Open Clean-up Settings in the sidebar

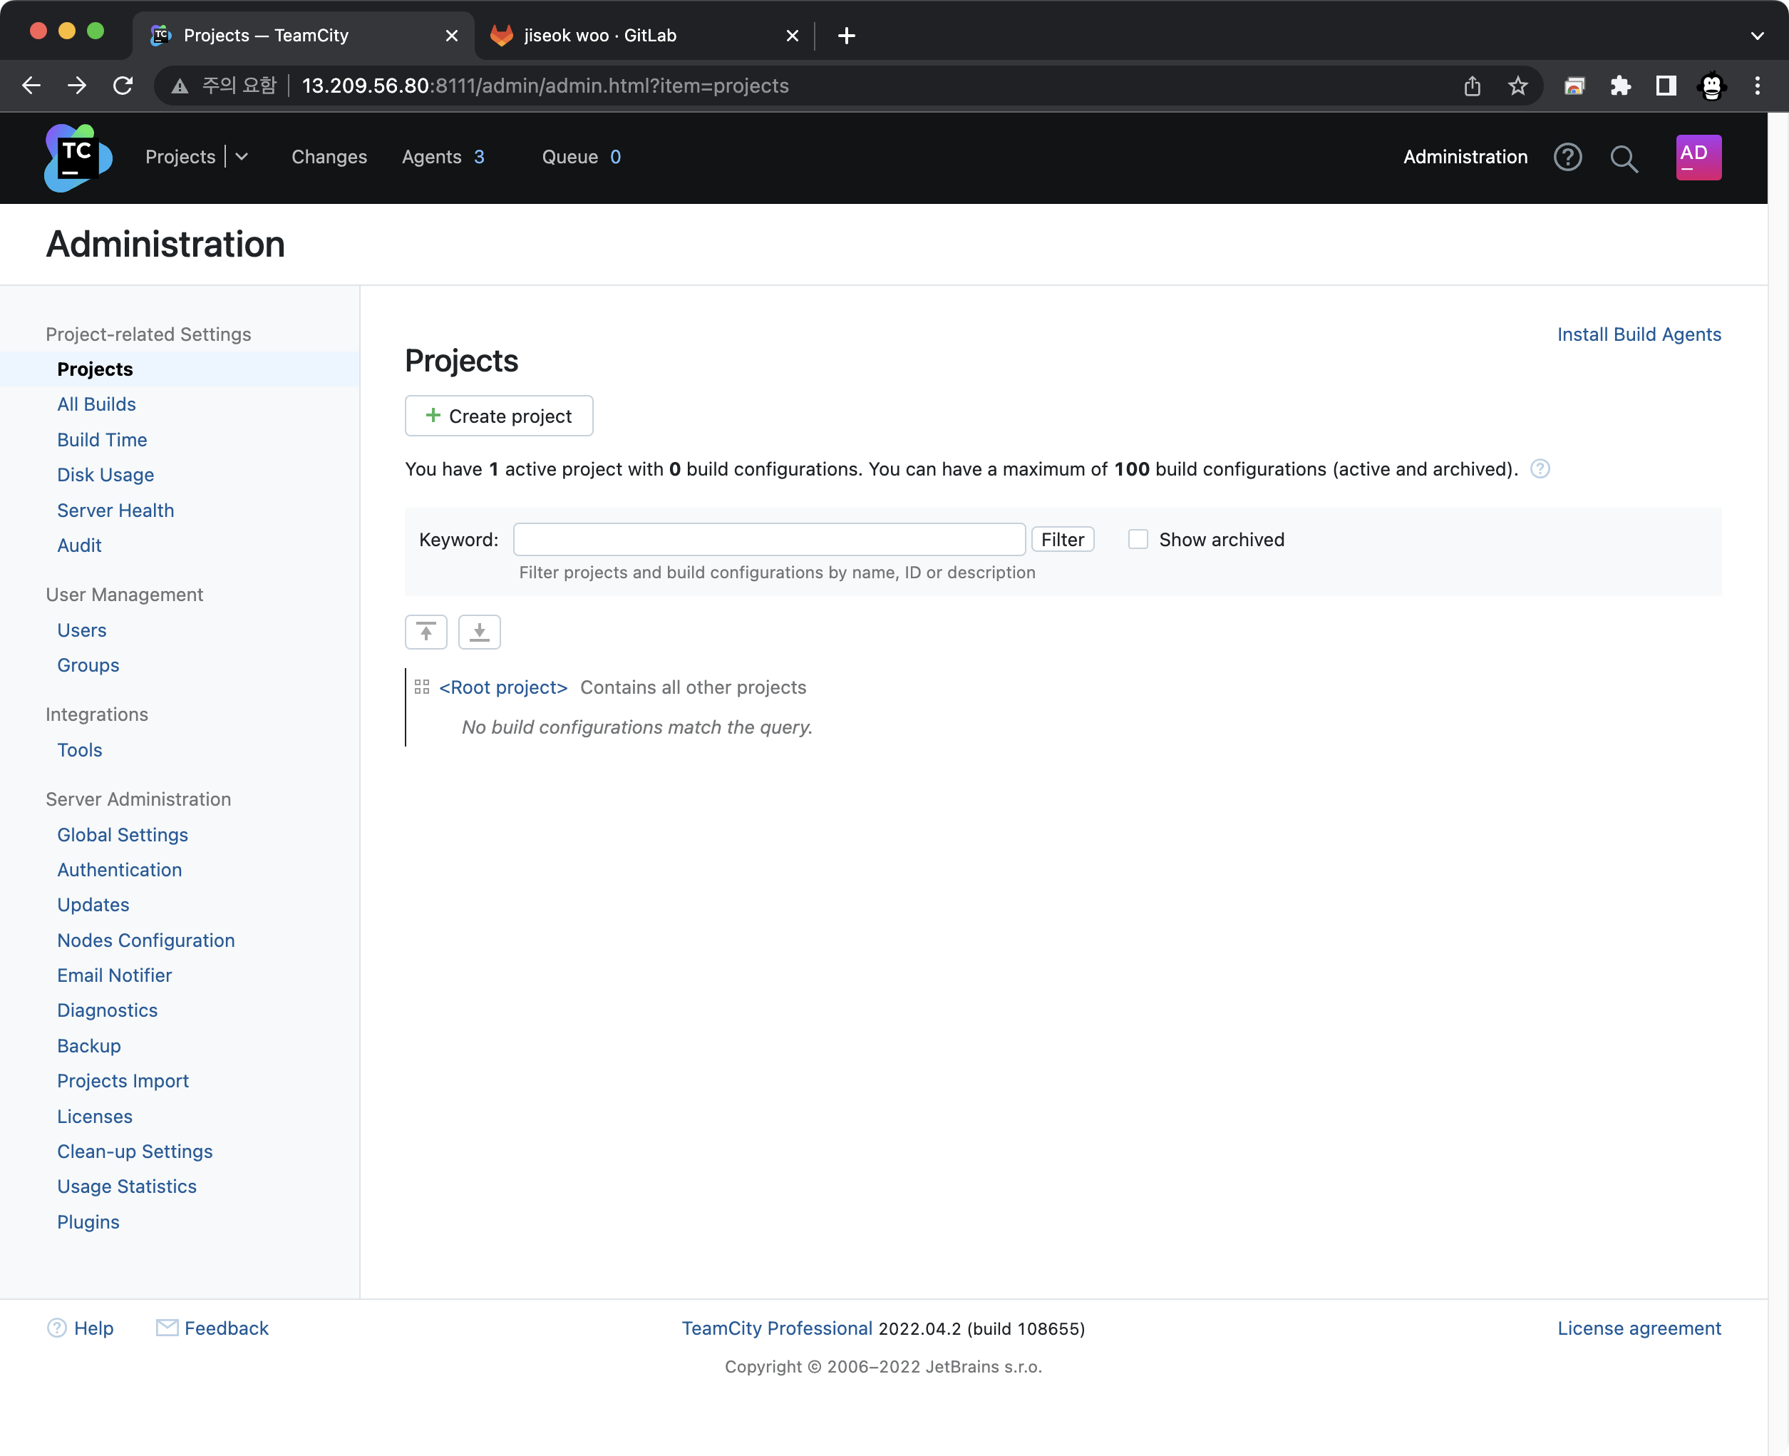[135, 1151]
